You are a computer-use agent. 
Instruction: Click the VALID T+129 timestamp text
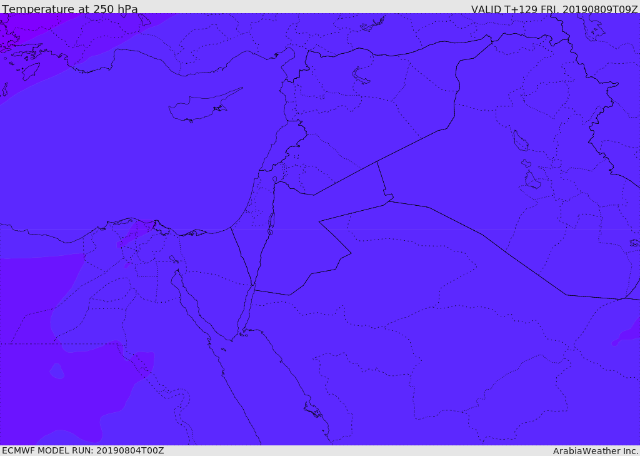[554, 9]
